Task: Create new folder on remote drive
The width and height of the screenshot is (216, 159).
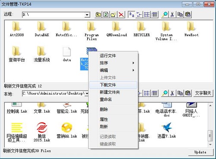Action: tap(114, 15)
